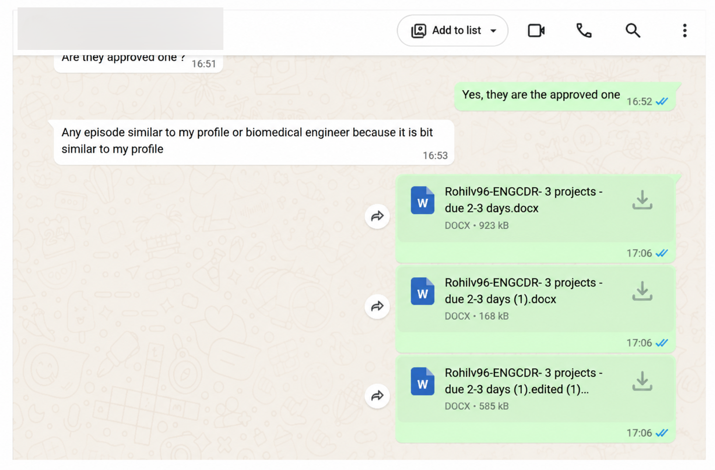Forward the 168 kB document message
The width and height of the screenshot is (715, 470).
coord(377,306)
